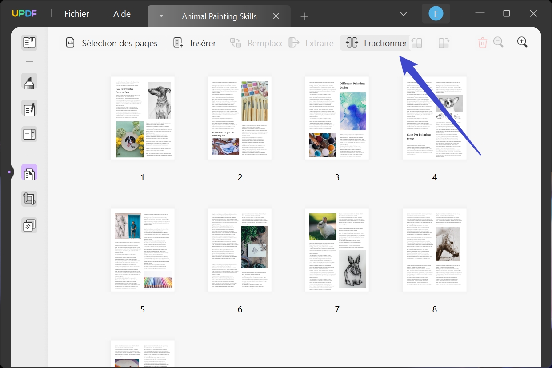Viewport: 552px width, 368px height.
Task: Delete pages using the trash icon
Action: coord(483,42)
